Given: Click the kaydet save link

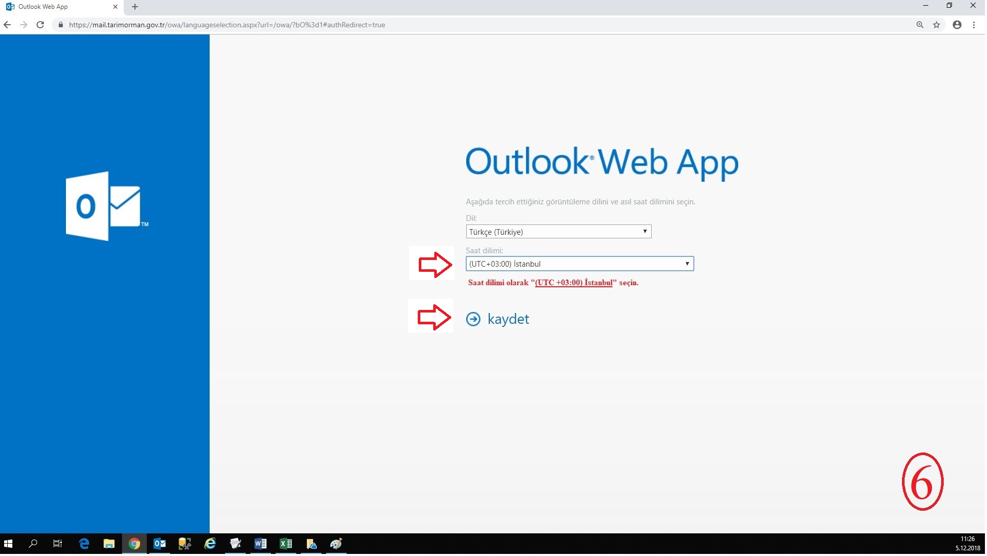Looking at the screenshot, I should (508, 319).
